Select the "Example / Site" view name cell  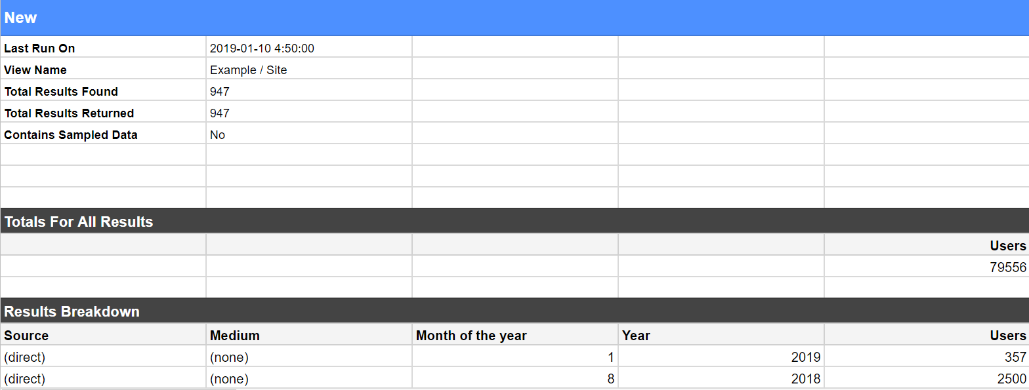pyautogui.click(x=249, y=70)
